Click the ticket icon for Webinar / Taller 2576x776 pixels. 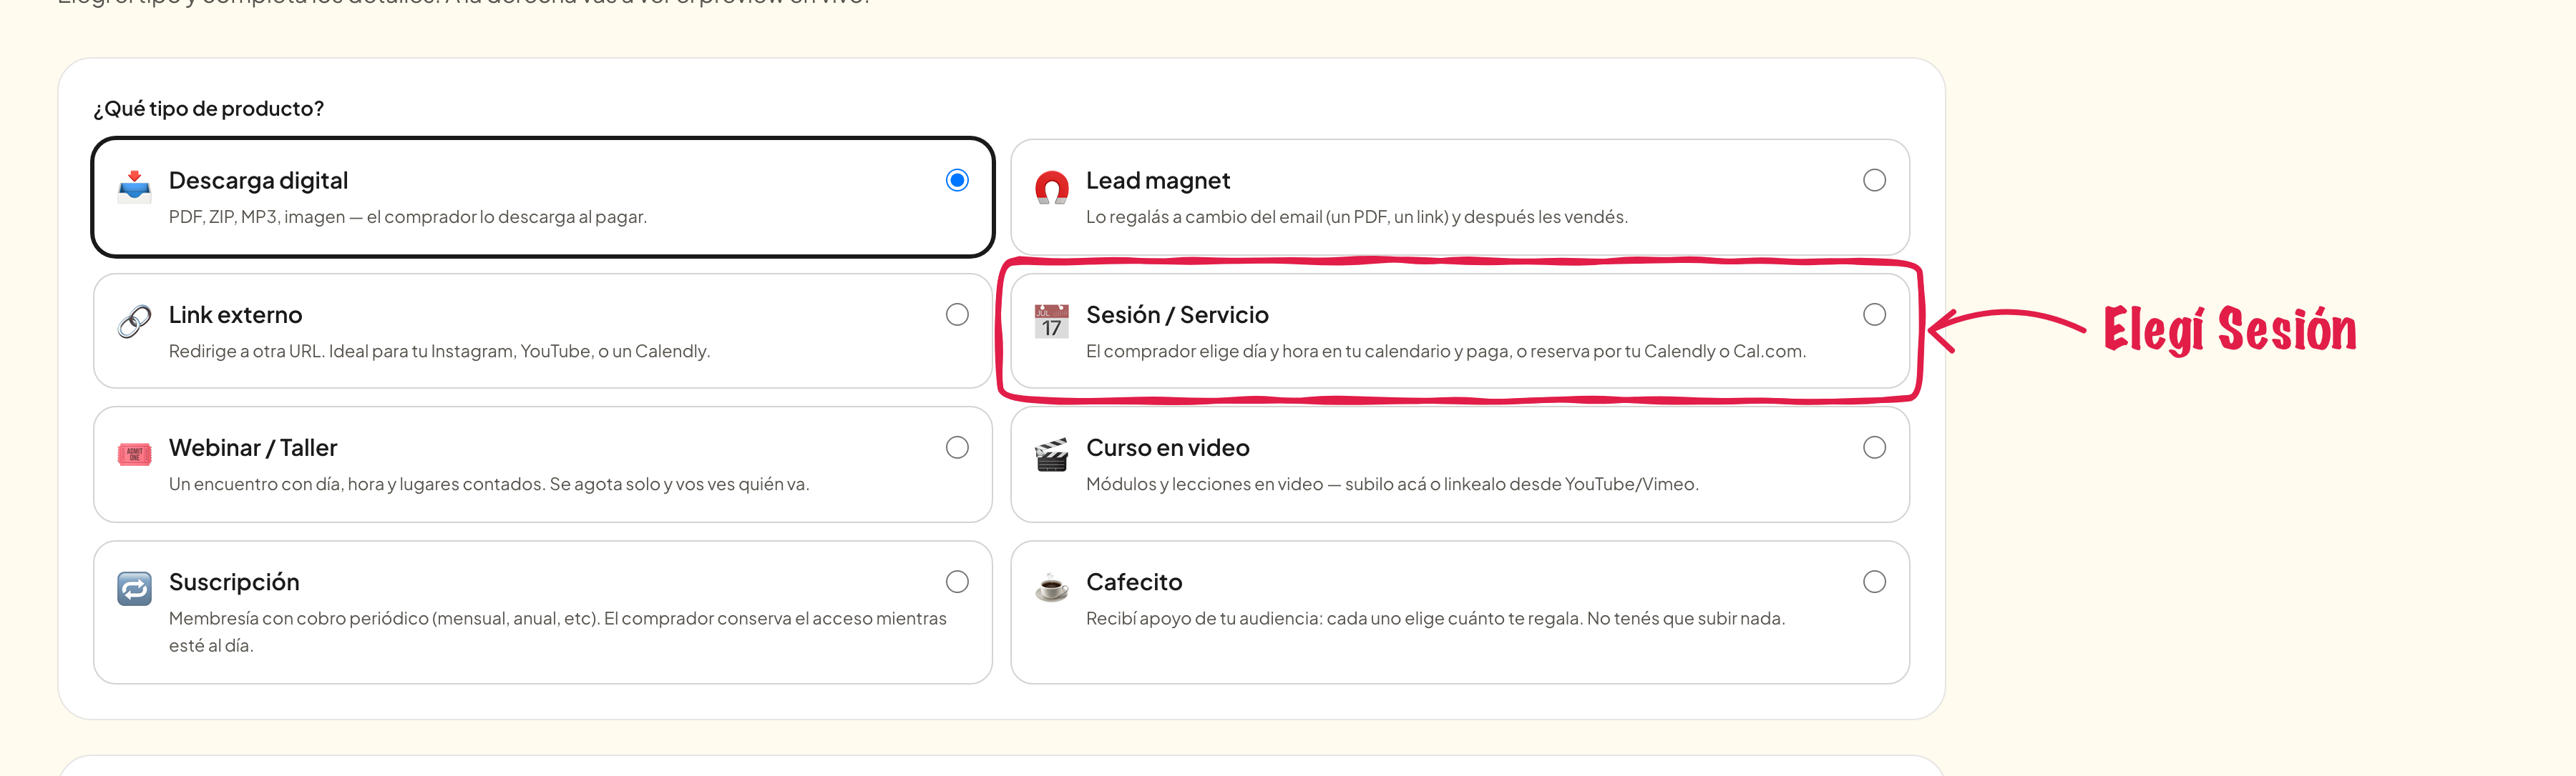(134, 454)
